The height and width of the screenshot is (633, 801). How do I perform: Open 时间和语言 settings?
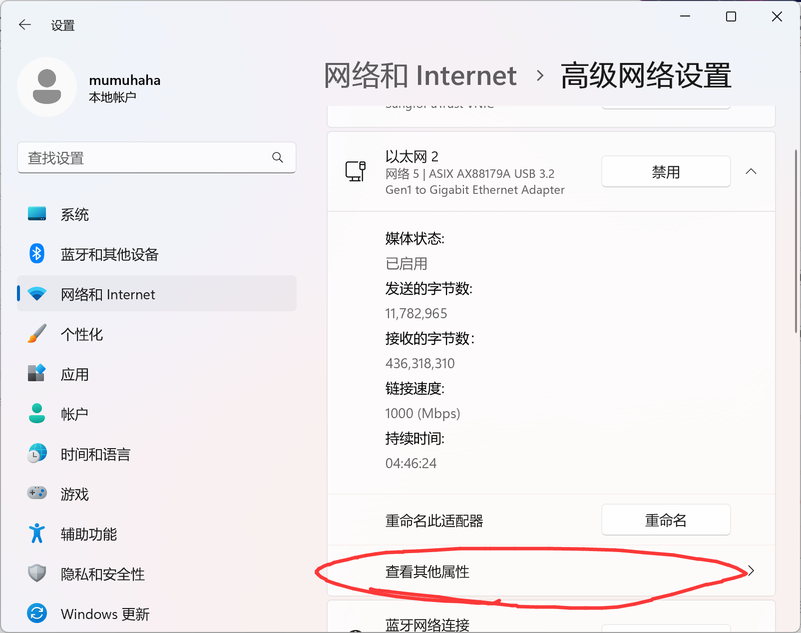[95, 454]
